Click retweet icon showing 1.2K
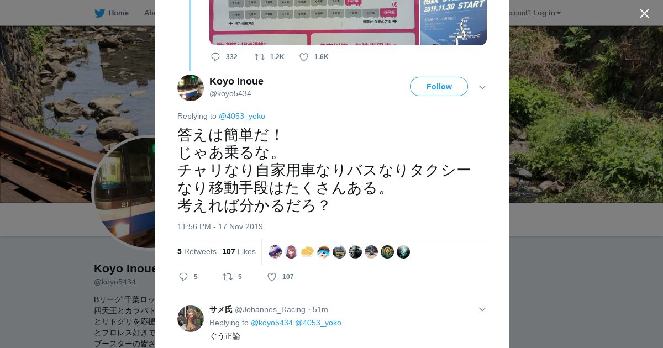The image size is (663, 348). [x=259, y=57]
